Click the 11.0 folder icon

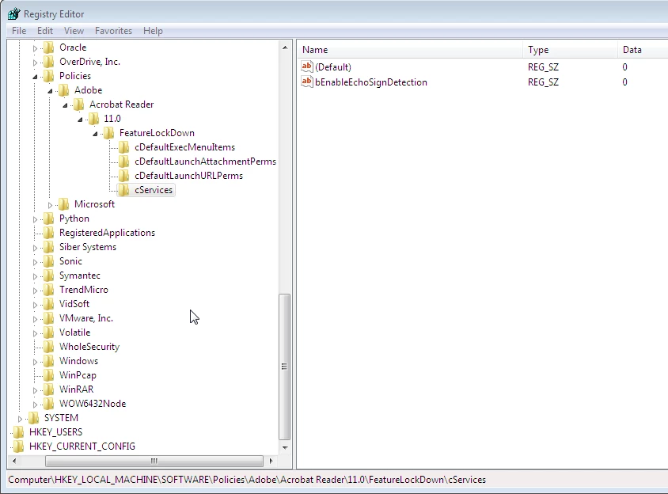[x=93, y=119]
